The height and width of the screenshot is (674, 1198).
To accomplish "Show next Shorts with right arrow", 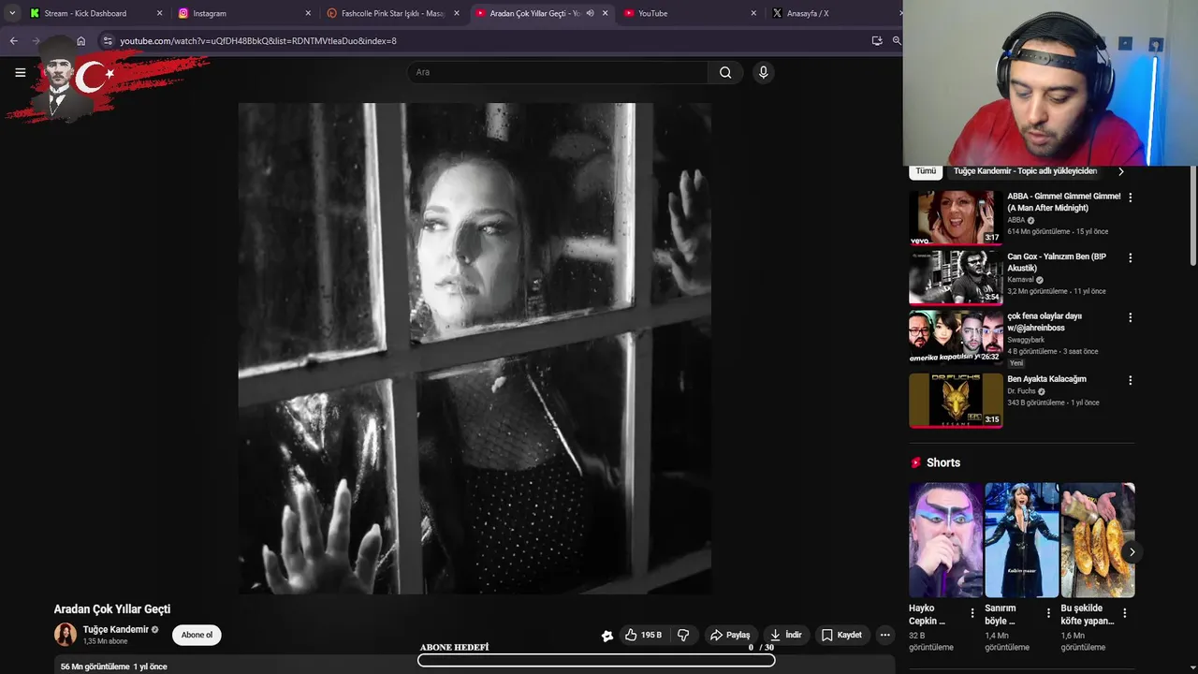I will [1131, 551].
